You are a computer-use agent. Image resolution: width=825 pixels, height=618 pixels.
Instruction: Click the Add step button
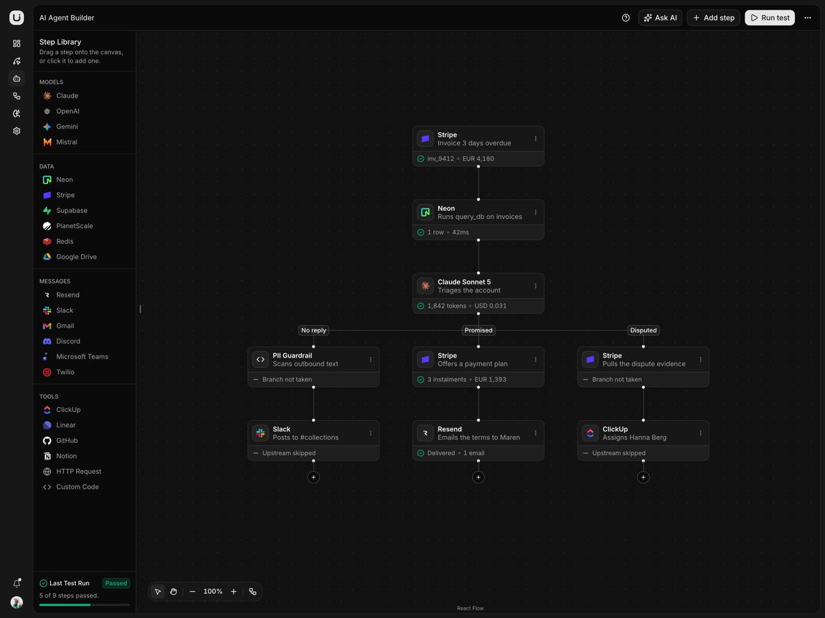point(714,18)
